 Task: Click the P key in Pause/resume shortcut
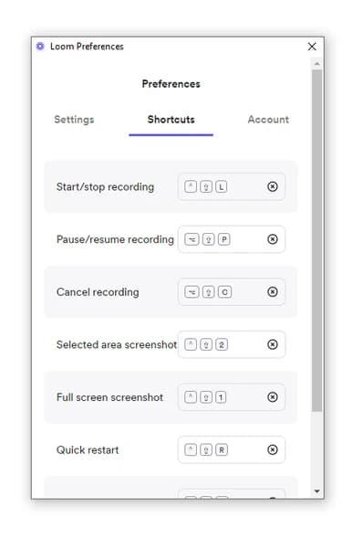pyautogui.click(x=224, y=239)
